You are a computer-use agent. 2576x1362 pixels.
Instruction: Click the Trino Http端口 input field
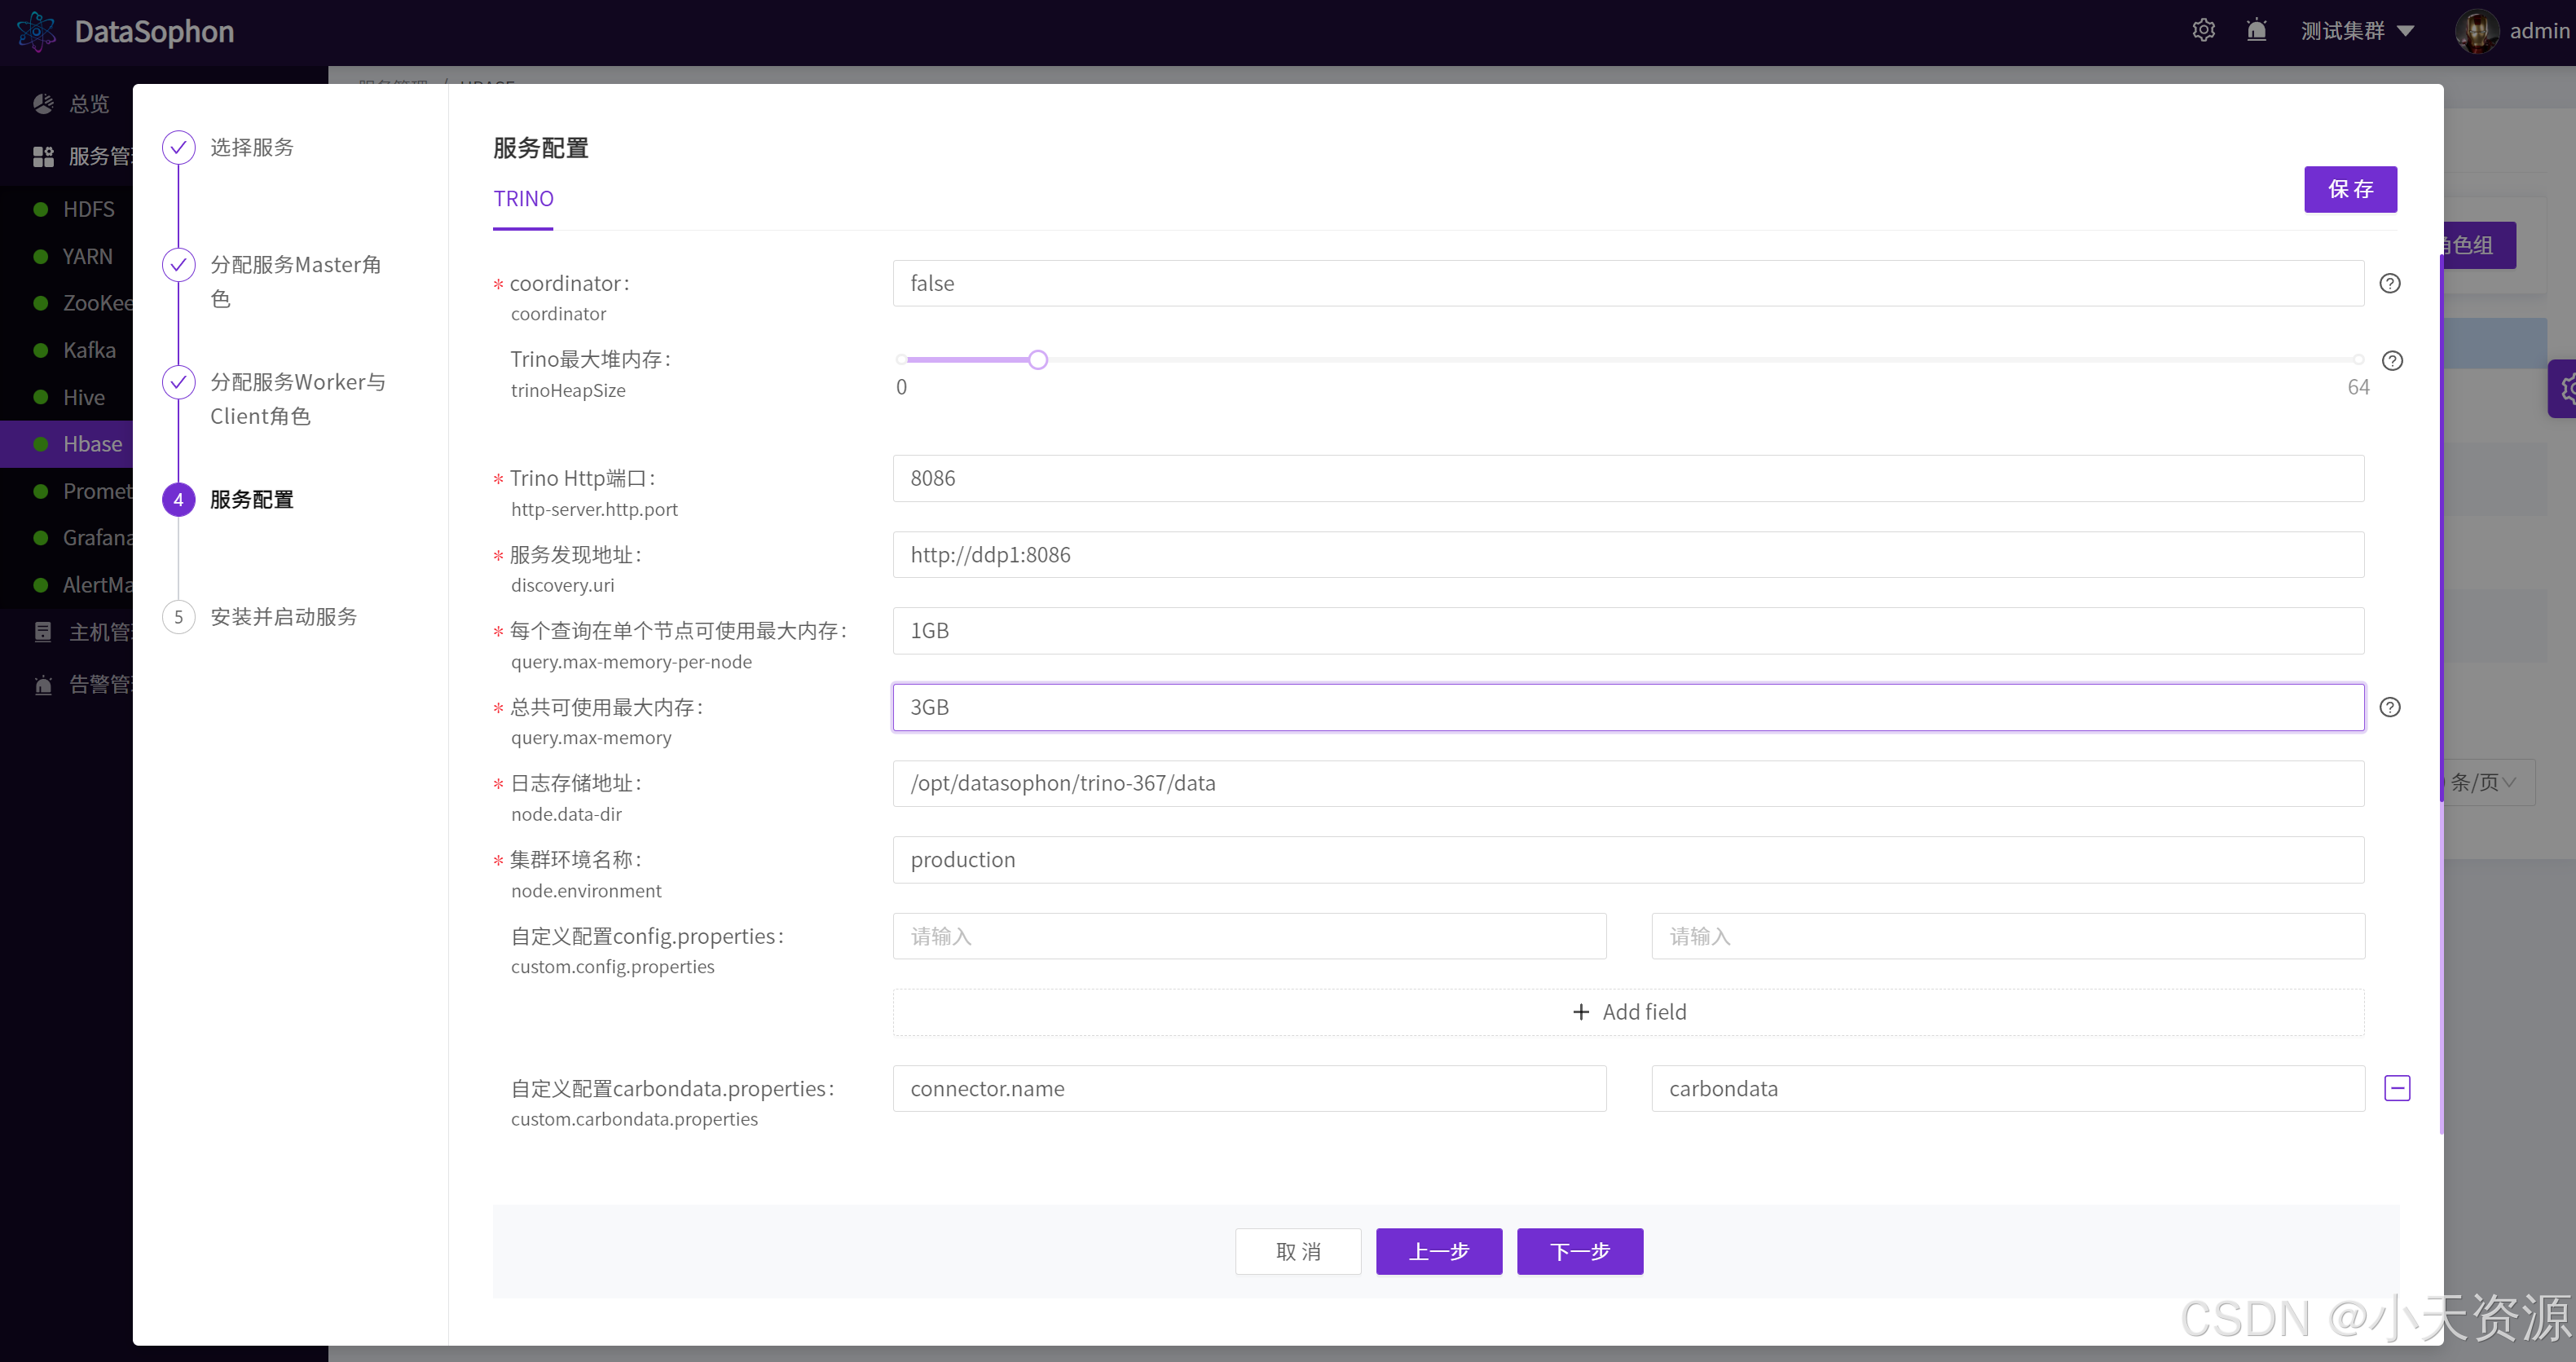tap(1628, 478)
